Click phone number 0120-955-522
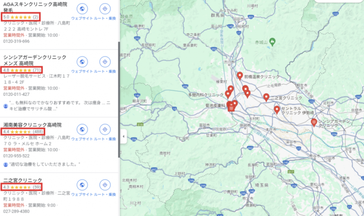The image size is (364, 216). [16, 156]
